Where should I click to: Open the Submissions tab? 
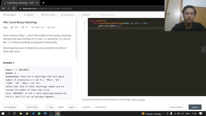tap(68, 15)
